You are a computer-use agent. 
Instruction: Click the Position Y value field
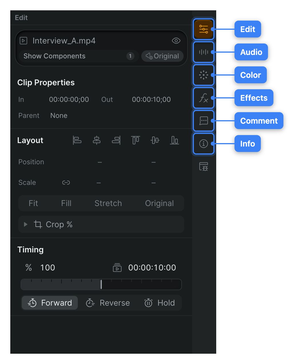[154, 162]
